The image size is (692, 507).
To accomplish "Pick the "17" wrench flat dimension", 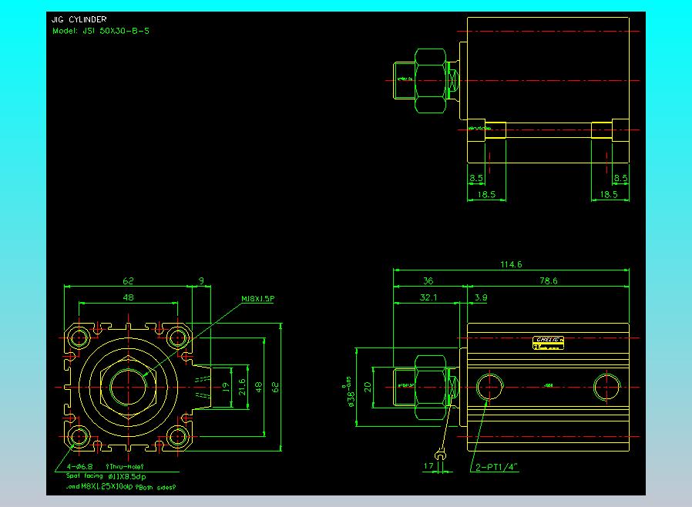I will pyautogui.click(x=428, y=466).
